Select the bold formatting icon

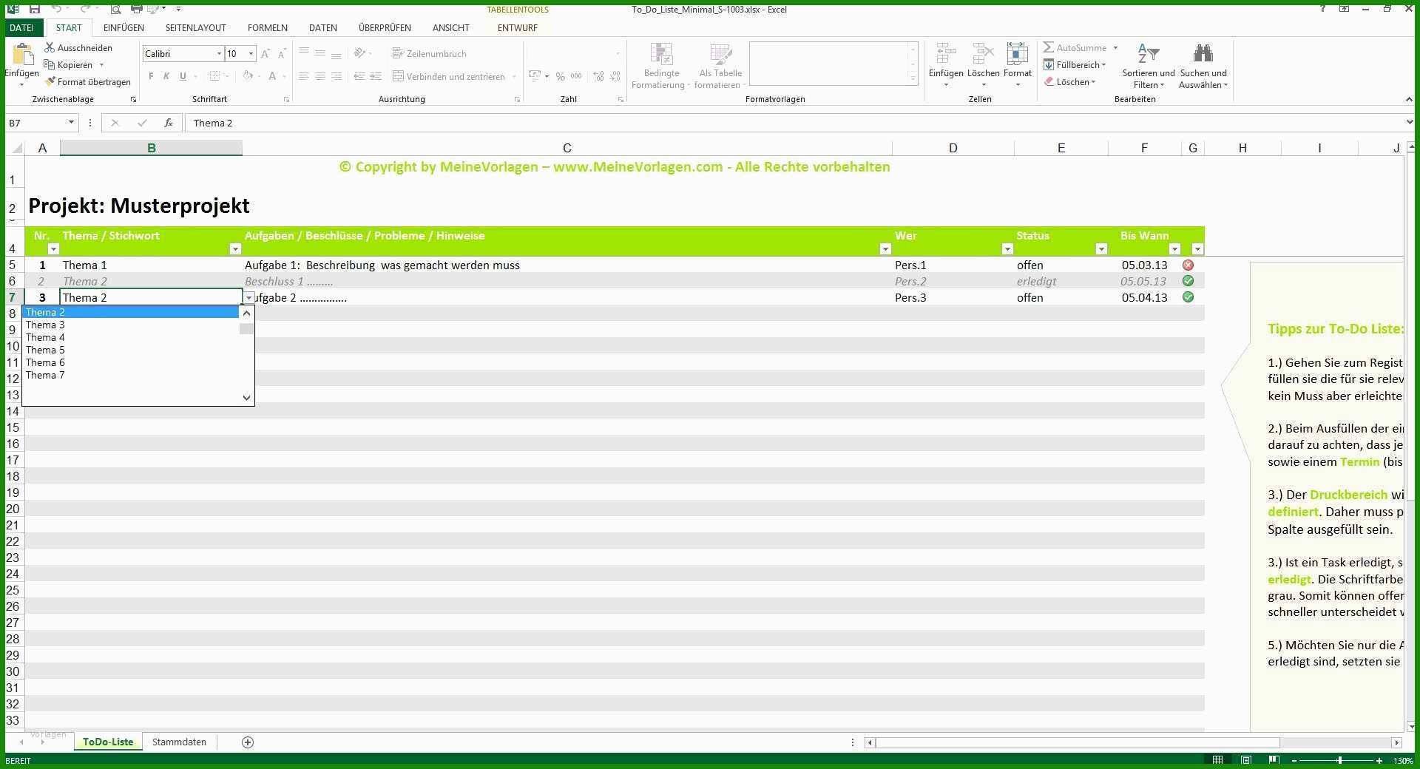click(x=150, y=76)
